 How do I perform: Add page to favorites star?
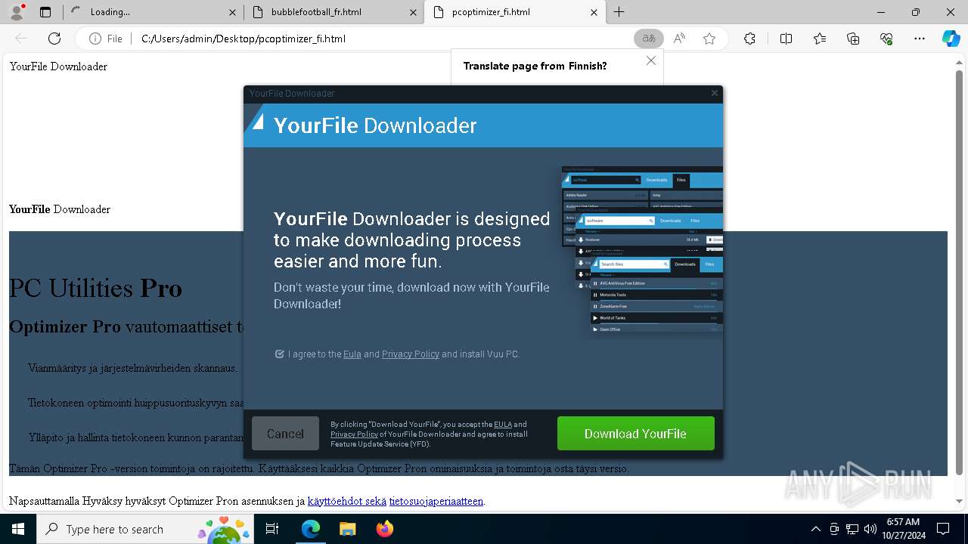pos(709,39)
